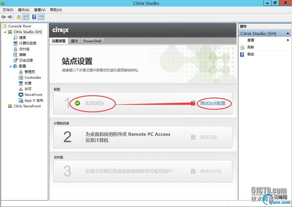This screenshot has width=292, height=207.
Task: Select the 日志记录 tree item label
Action: tap(26, 60)
